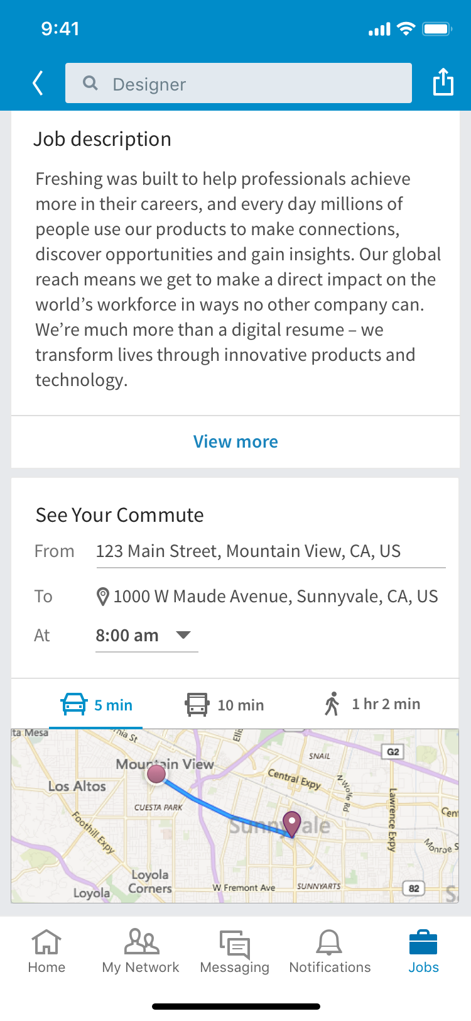Open the Home tab
This screenshot has width=471, height=1021.
click(46, 951)
